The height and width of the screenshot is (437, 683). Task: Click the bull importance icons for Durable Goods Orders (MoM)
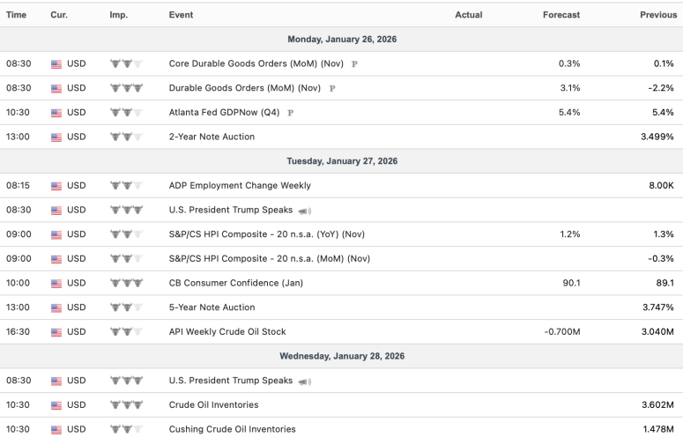(126, 88)
